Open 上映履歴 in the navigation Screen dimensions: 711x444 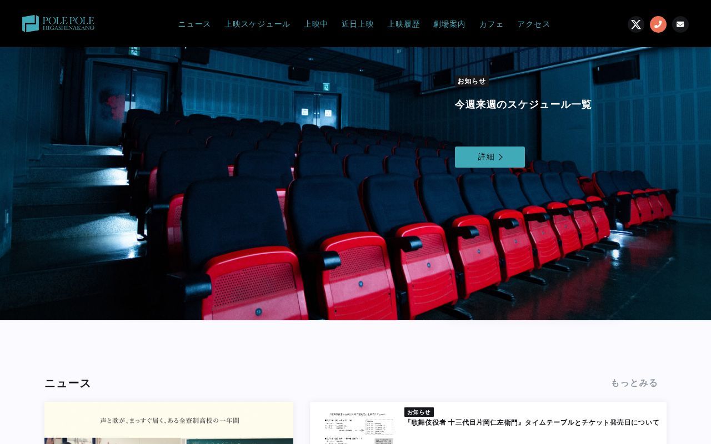tap(404, 24)
